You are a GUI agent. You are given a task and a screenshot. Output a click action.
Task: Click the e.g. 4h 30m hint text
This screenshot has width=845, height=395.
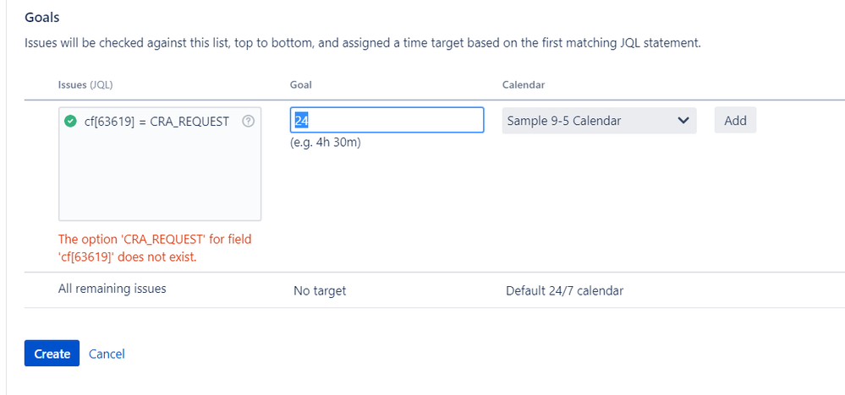tap(326, 143)
